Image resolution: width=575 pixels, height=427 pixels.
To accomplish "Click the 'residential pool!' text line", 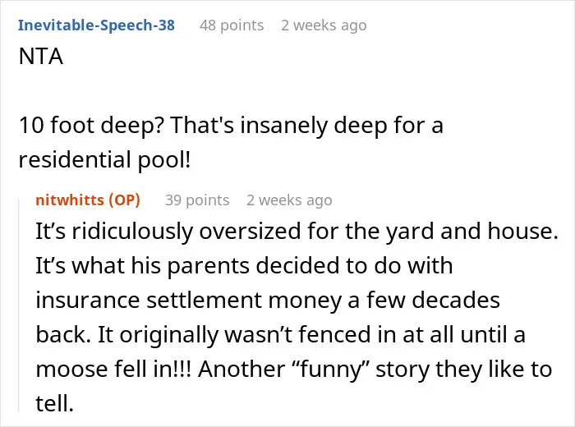I will pos(104,160).
